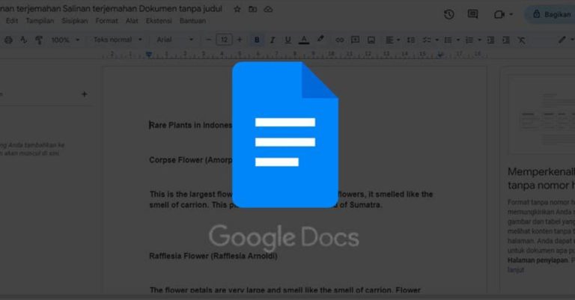Image resolution: width=575 pixels, height=300 pixels.
Task: Open the 100% zoom dropdown
Action: tap(66, 40)
